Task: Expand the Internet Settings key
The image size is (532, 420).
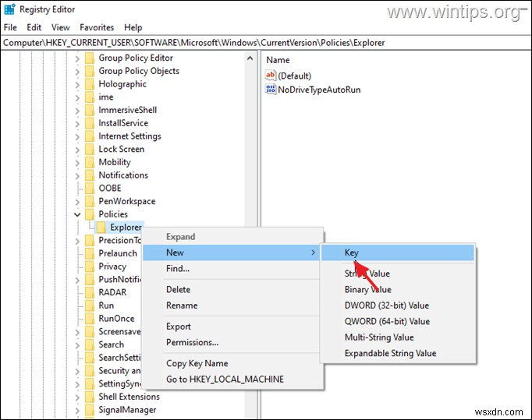Action: click(x=77, y=136)
